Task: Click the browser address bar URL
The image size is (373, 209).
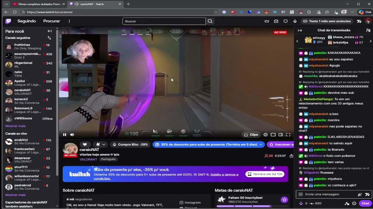Action: 117,12
